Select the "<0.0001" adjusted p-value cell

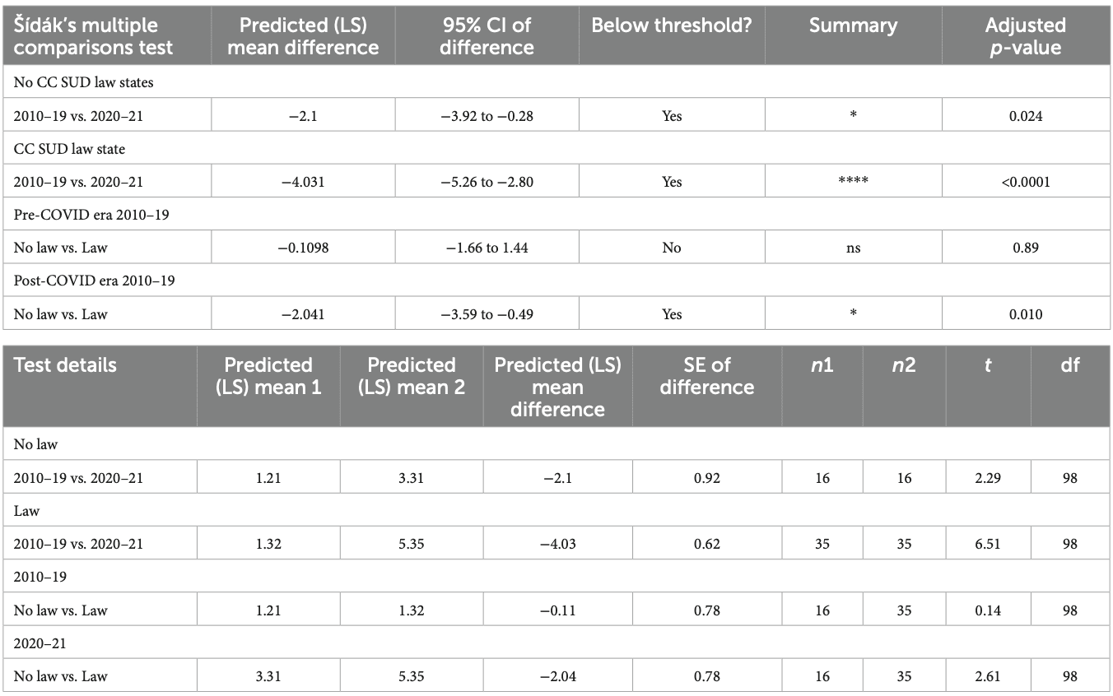tap(1025, 182)
